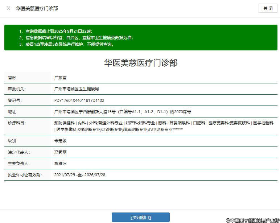
Task: Click the 执业许可证有效期 field label
Action: [x=25, y=175]
